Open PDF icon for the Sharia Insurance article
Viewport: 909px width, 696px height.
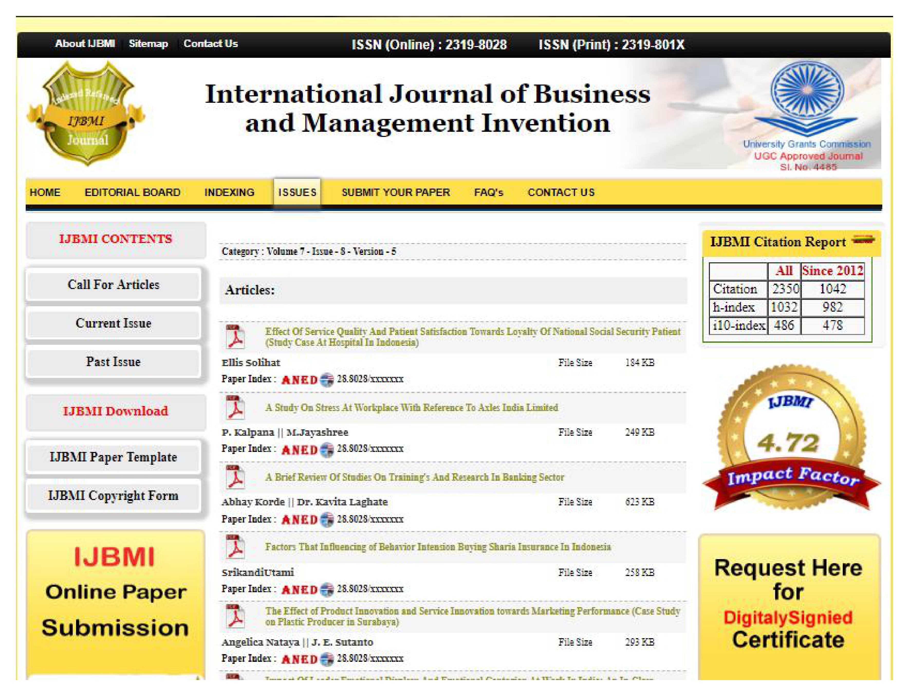click(x=235, y=546)
